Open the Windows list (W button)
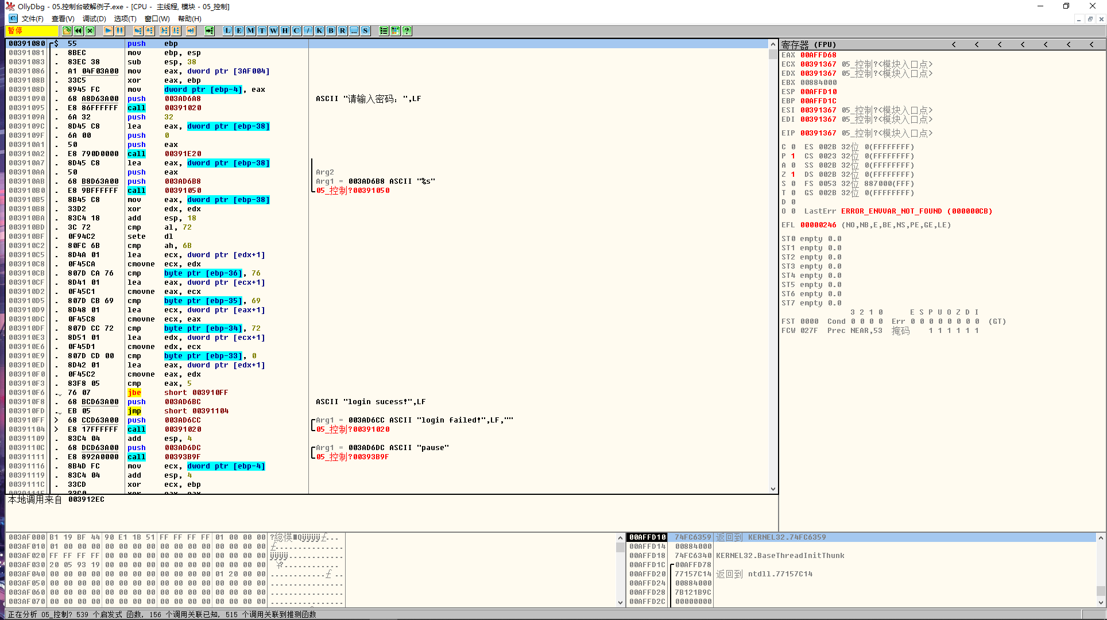 click(x=274, y=31)
